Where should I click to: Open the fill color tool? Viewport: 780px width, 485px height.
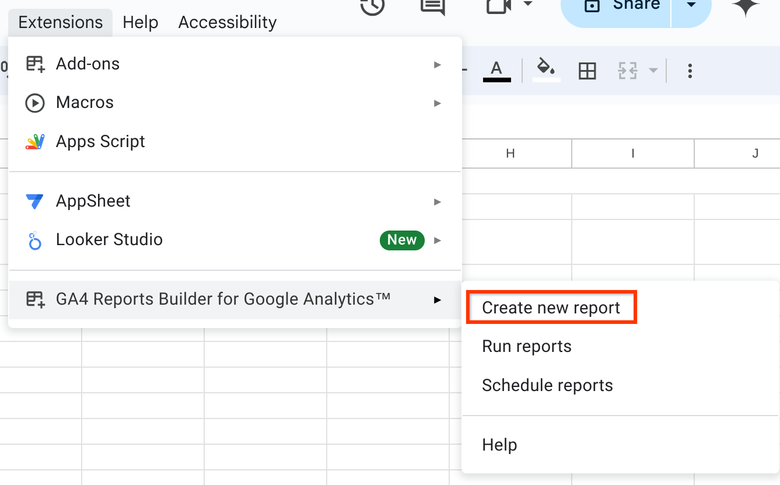[545, 70]
